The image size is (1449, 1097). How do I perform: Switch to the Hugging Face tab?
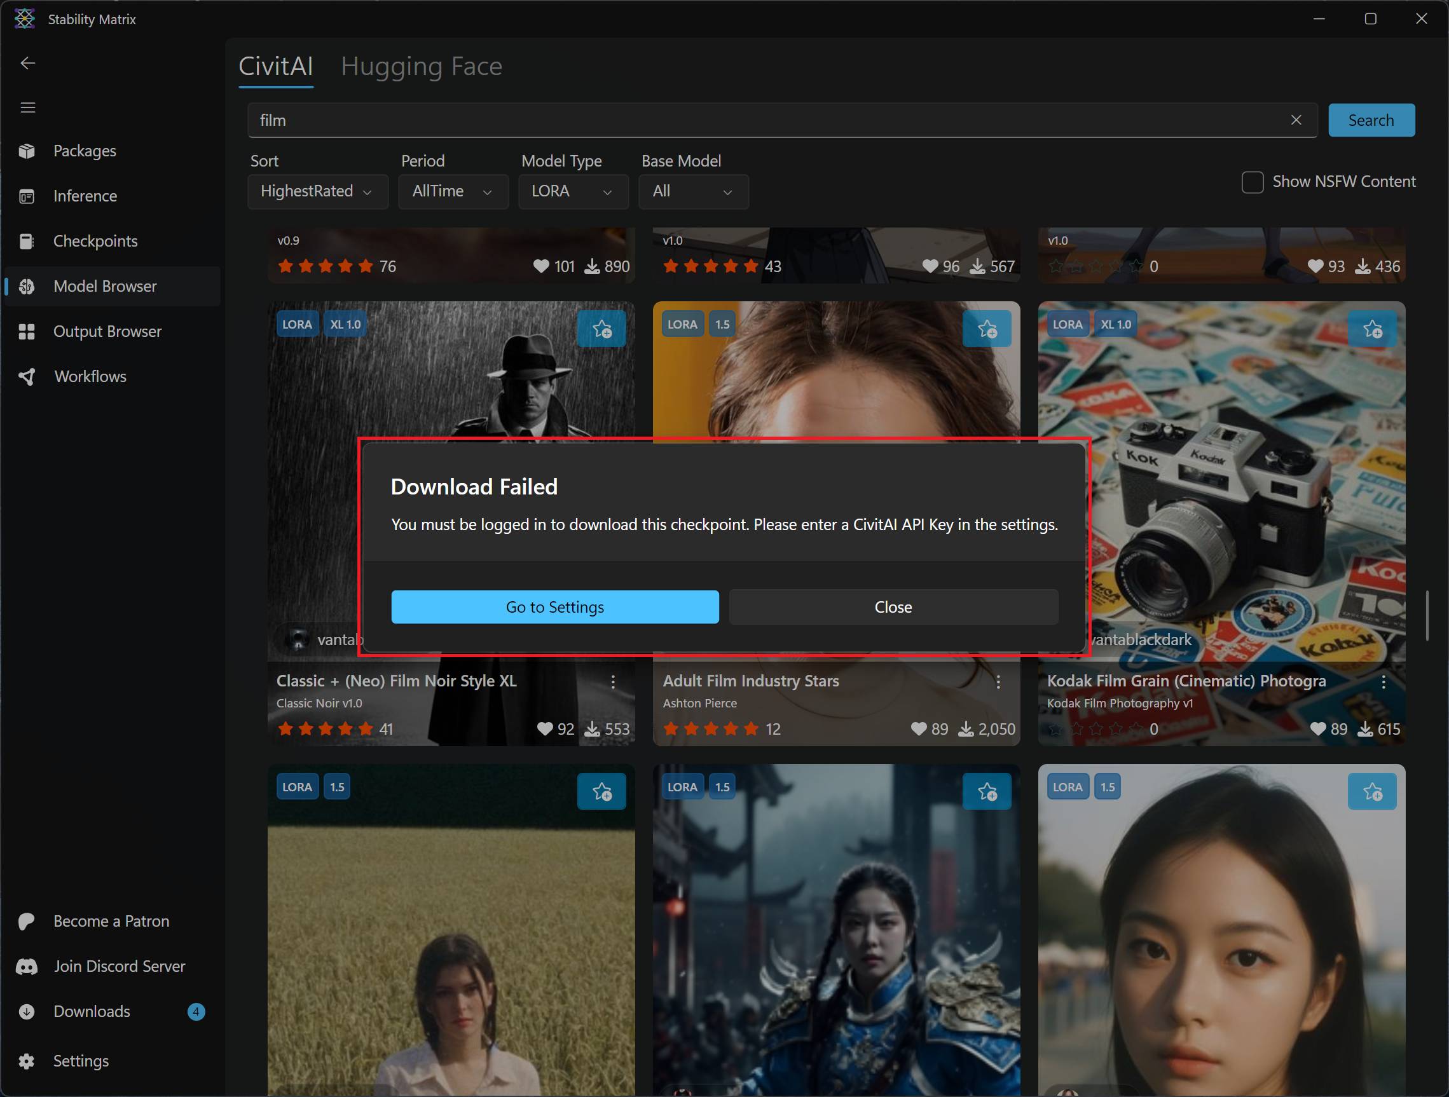(421, 66)
